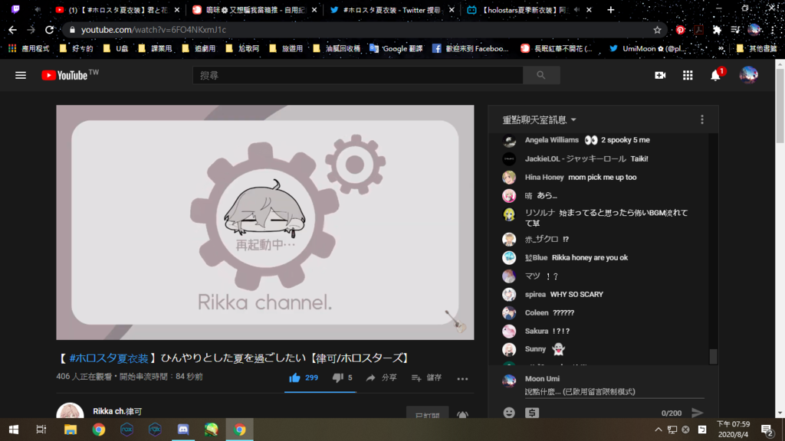Image resolution: width=785 pixels, height=441 pixels.
Task: Open more actions under the video
Action: pyautogui.click(x=462, y=379)
